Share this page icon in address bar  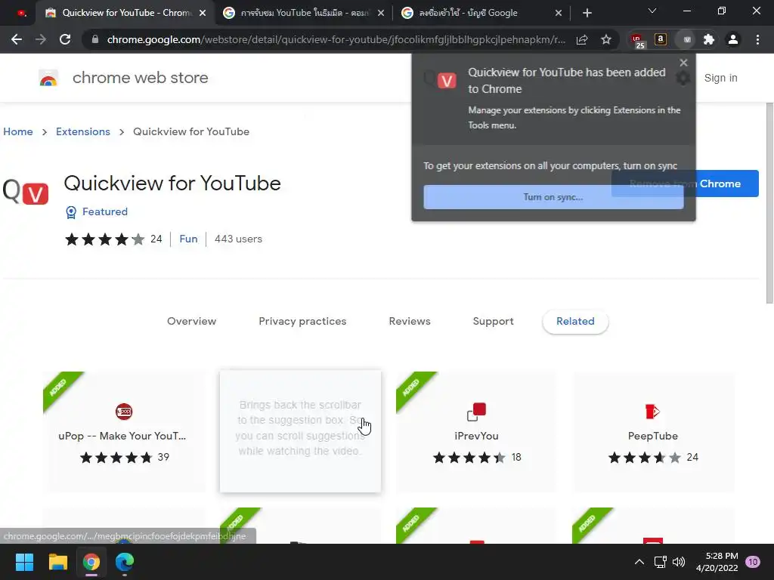(582, 39)
